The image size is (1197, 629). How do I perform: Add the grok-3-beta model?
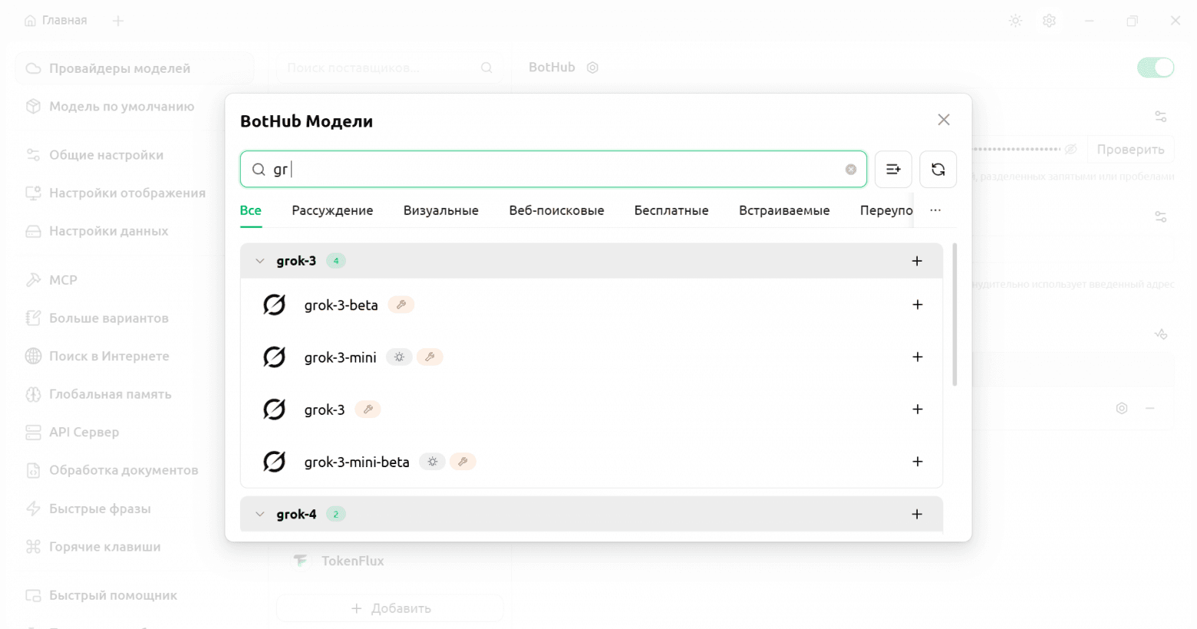click(x=917, y=305)
